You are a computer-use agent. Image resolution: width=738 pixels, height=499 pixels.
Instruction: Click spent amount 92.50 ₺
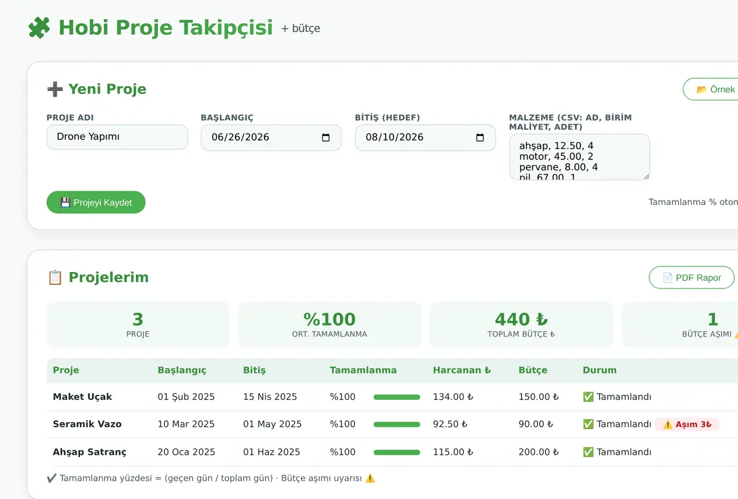[450, 425]
